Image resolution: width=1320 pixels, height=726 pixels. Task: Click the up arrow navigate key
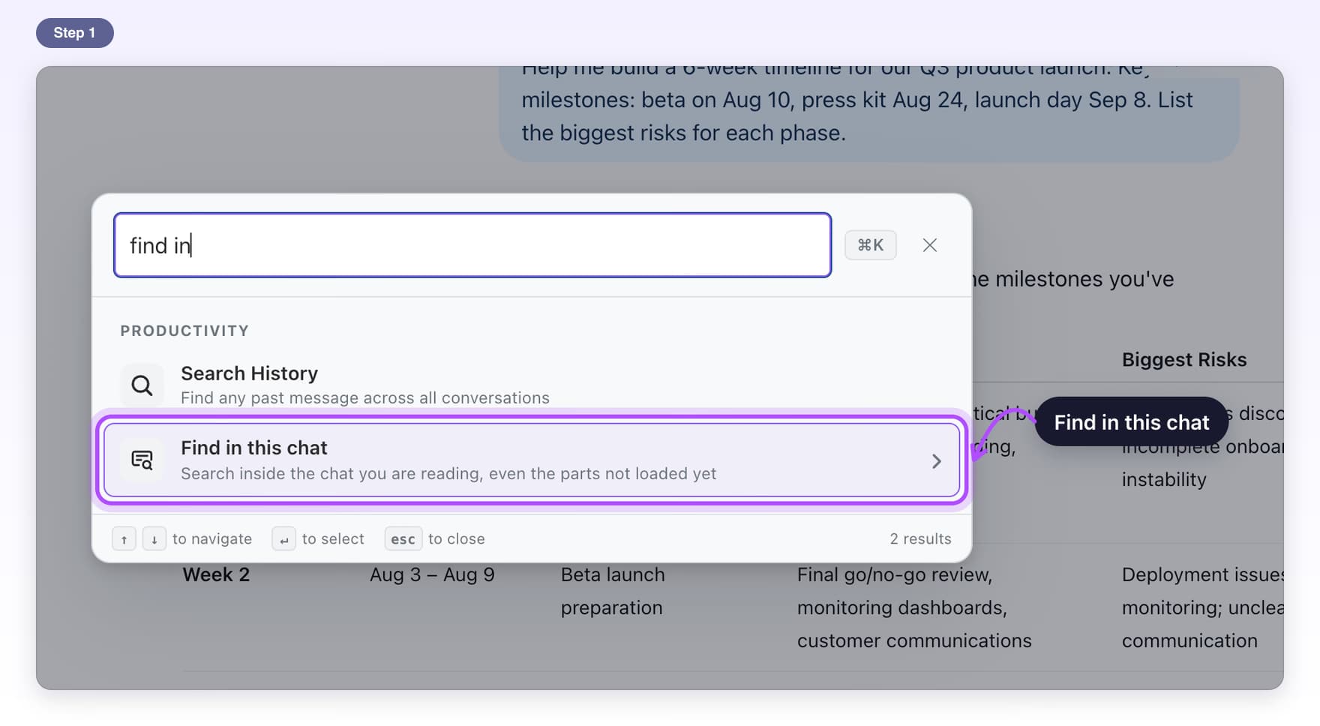pyautogui.click(x=124, y=538)
